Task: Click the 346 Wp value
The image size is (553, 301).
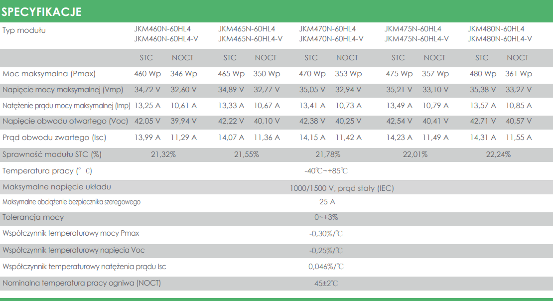Action: 184,74
